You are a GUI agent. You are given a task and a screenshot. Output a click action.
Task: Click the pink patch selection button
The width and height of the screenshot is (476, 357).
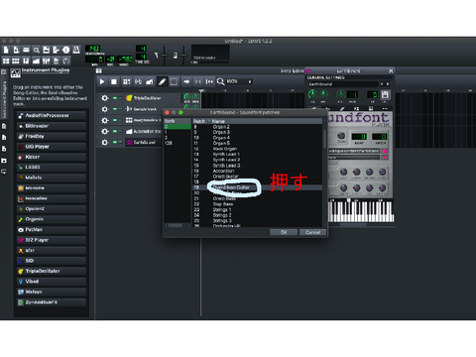tap(385, 158)
